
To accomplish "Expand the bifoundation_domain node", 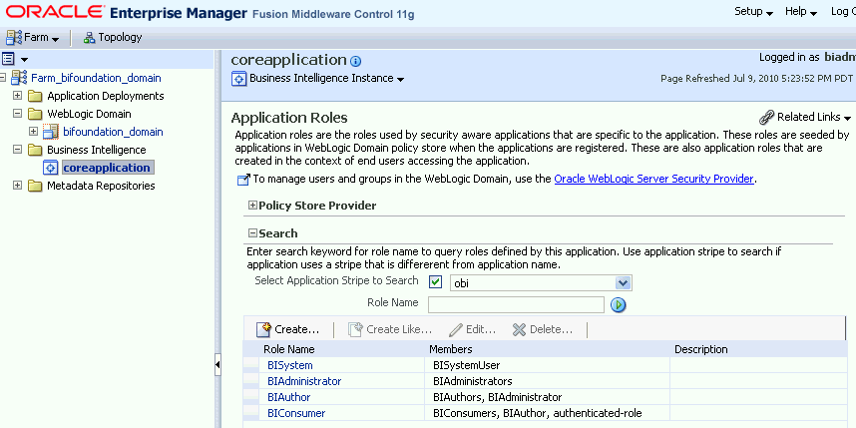I will [x=33, y=132].
